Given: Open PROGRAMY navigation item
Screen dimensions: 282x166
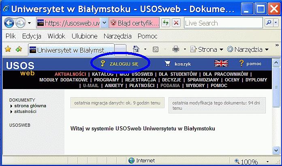Looking at the screenshot, I should [x=107, y=80].
